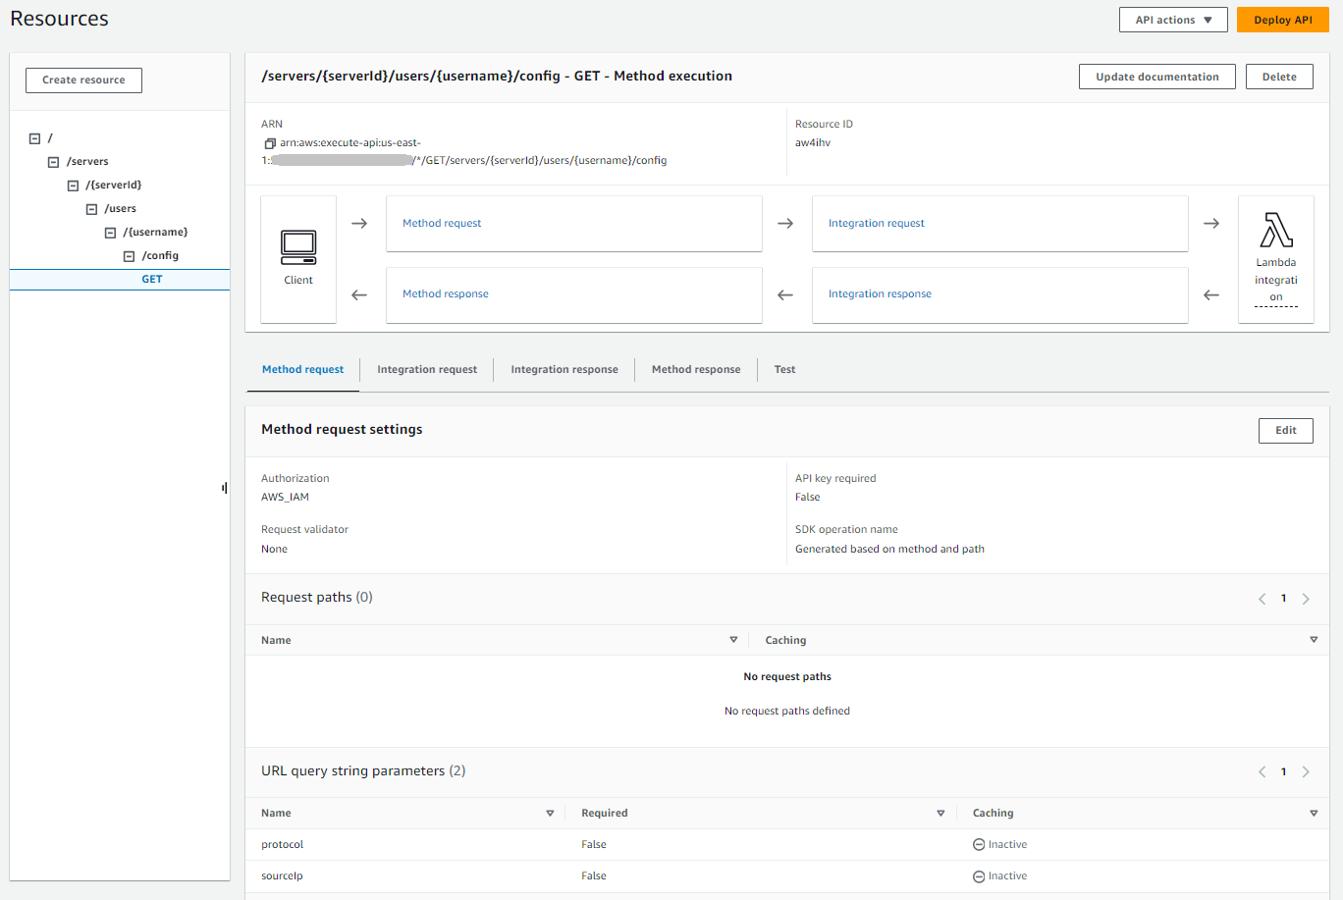Open the filter icon on the Name column
The width and height of the screenshot is (1343, 900).
pyautogui.click(x=733, y=639)
